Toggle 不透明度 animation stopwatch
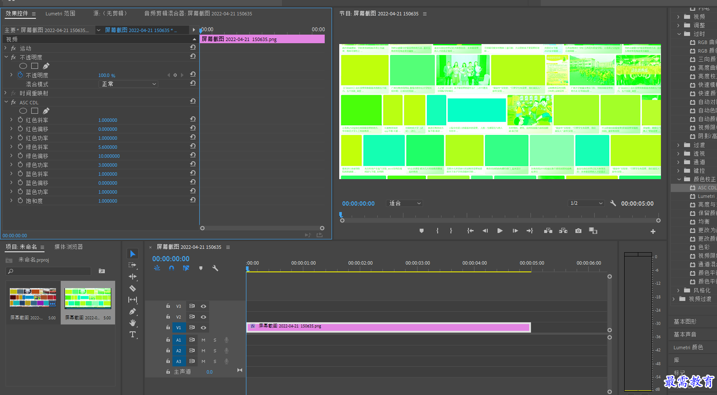 20,75
